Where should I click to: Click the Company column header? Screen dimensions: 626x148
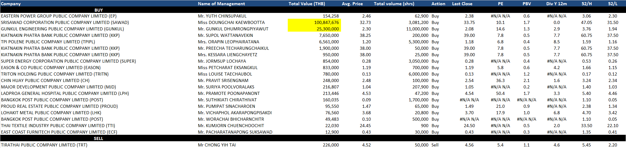pyautogui.click(x=11, y=4)
